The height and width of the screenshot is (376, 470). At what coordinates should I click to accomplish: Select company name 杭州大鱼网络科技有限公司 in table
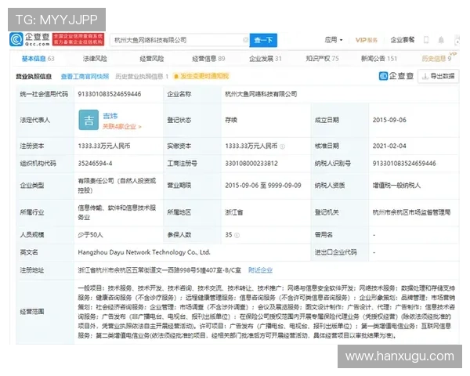pos(261,94)
